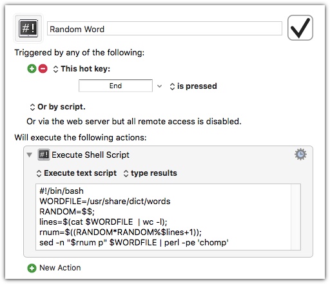Open the action gear menu
330x284 pixels.
click(300, 155)
